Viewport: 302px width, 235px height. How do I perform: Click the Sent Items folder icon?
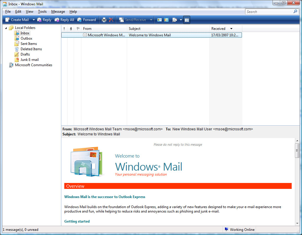coord(17,44)
